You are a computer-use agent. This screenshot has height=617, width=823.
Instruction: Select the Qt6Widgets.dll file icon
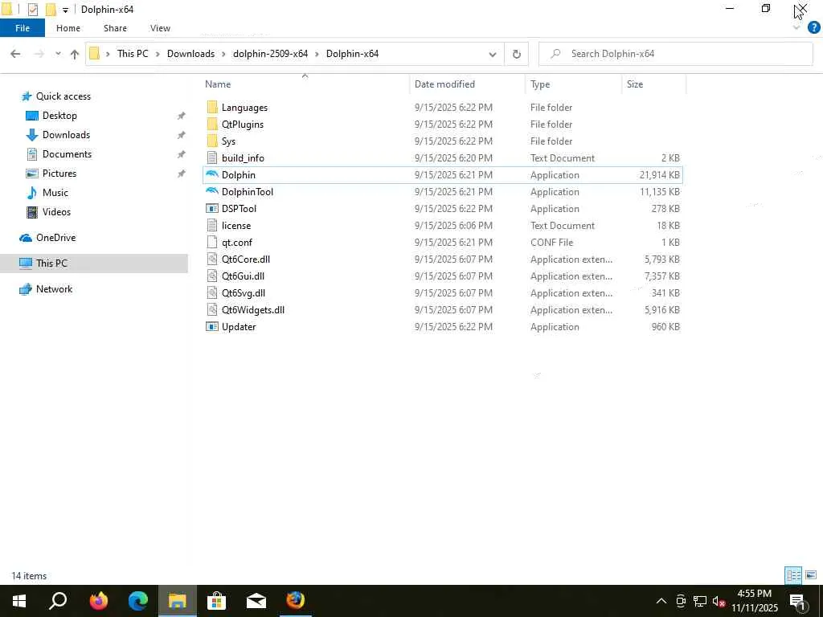pos(212,309)
